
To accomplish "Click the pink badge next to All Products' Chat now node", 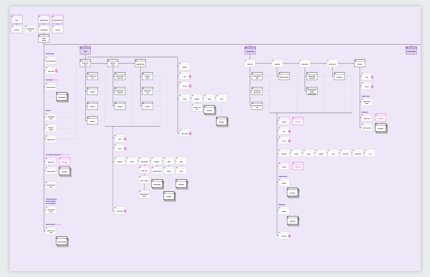I will pyautogui.click(x=371, y=87).
